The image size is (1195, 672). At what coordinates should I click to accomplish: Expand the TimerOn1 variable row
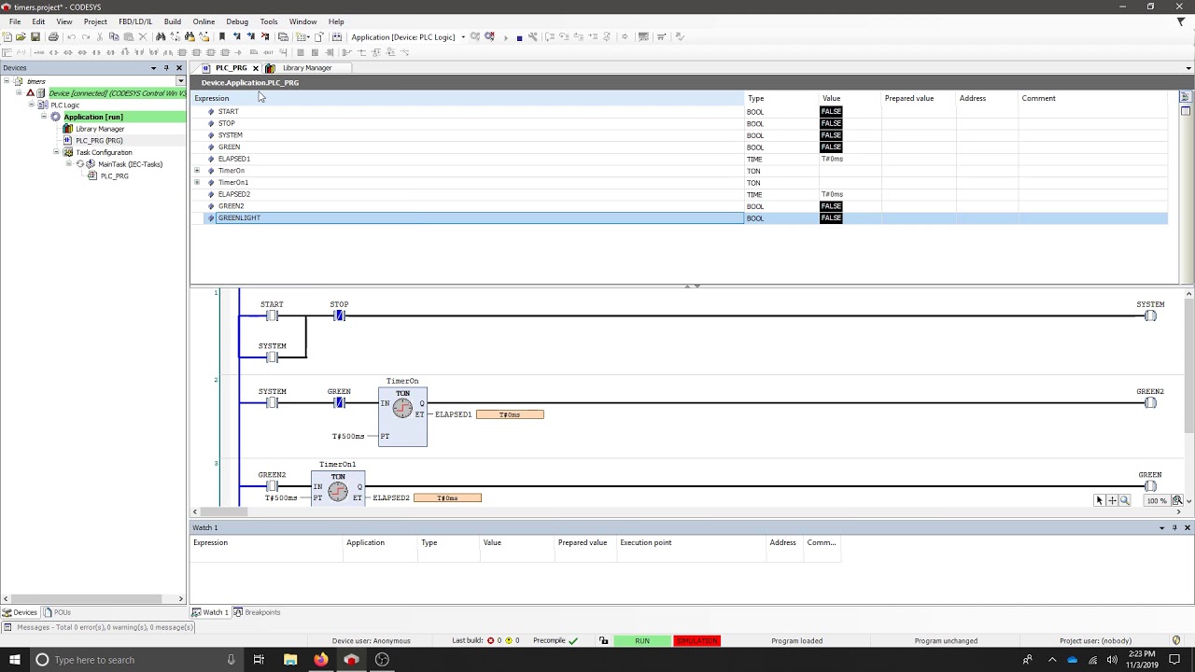point(197,182)
